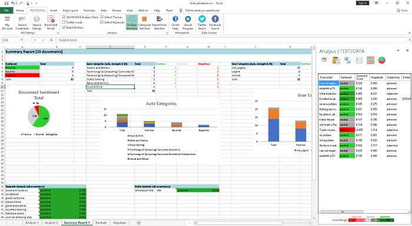Viewport: 412px width, 226px height.
Task: Click green Positive cell in Sentiment table
Action: pos(22,68)
